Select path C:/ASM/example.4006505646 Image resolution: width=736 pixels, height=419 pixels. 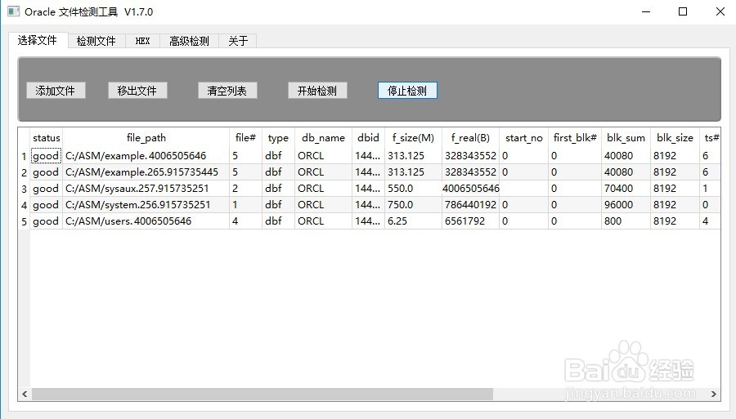(x=136, y=156)
